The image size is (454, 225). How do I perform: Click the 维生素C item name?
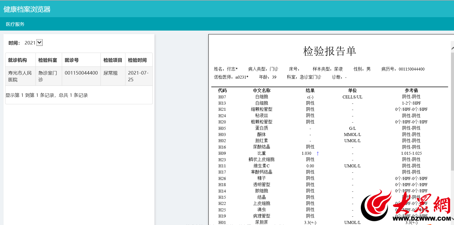coord(261,166)
